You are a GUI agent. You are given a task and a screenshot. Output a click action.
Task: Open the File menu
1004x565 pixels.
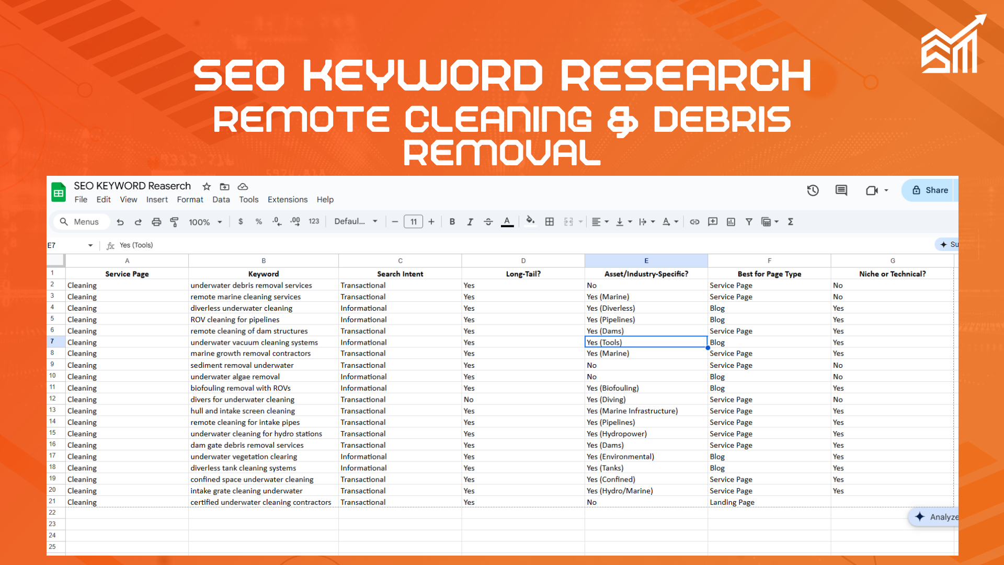pyautogui.click(x=81, y=200)
